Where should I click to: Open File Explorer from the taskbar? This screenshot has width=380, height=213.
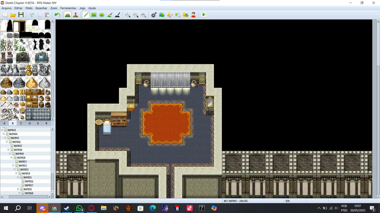(x=104, y=208)
